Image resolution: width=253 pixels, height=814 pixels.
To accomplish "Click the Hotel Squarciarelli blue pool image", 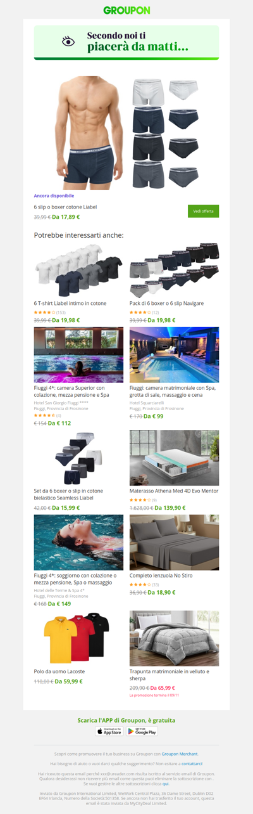I will pos(174,354).
